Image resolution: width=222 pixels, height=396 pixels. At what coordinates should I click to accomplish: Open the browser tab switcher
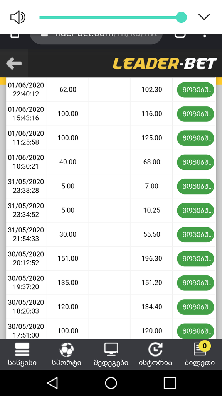pyautogui.click(x=180, y=35)
